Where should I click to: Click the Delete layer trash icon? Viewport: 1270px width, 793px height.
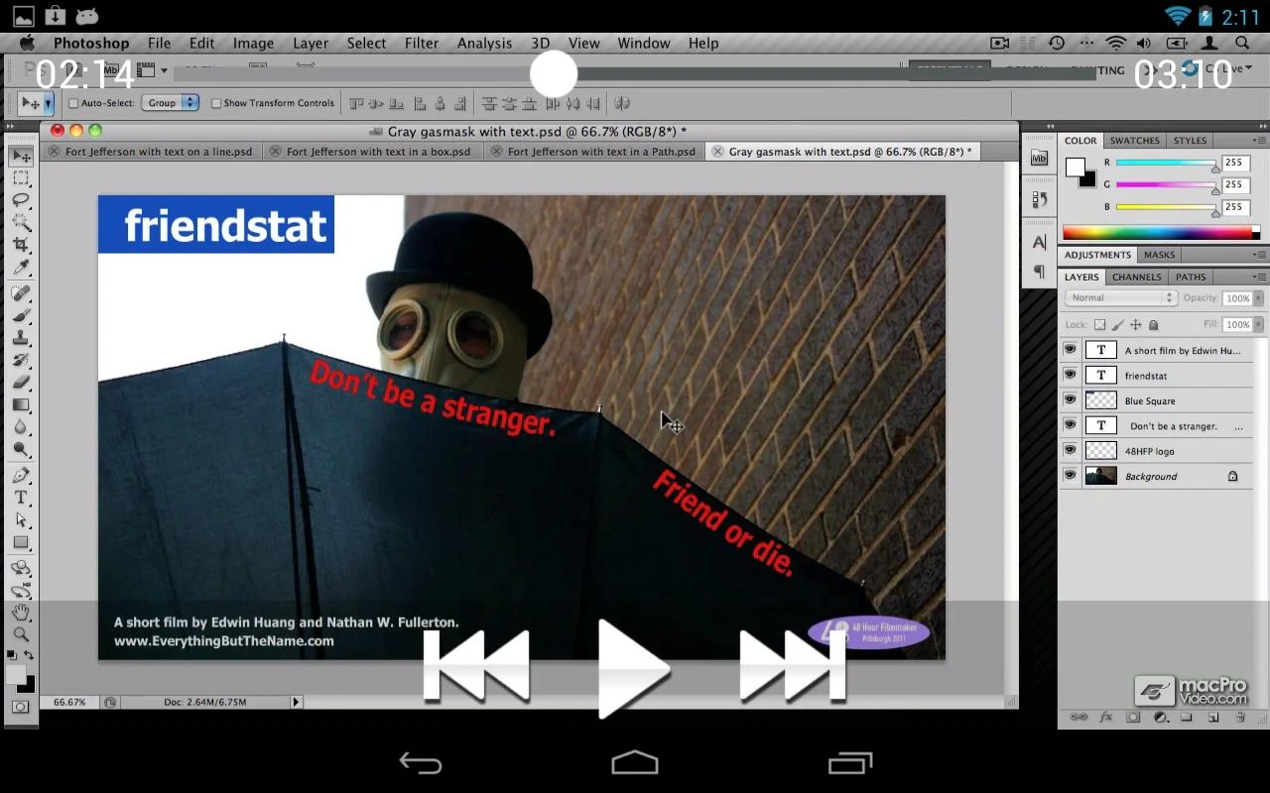click(x=1239, y=717)
